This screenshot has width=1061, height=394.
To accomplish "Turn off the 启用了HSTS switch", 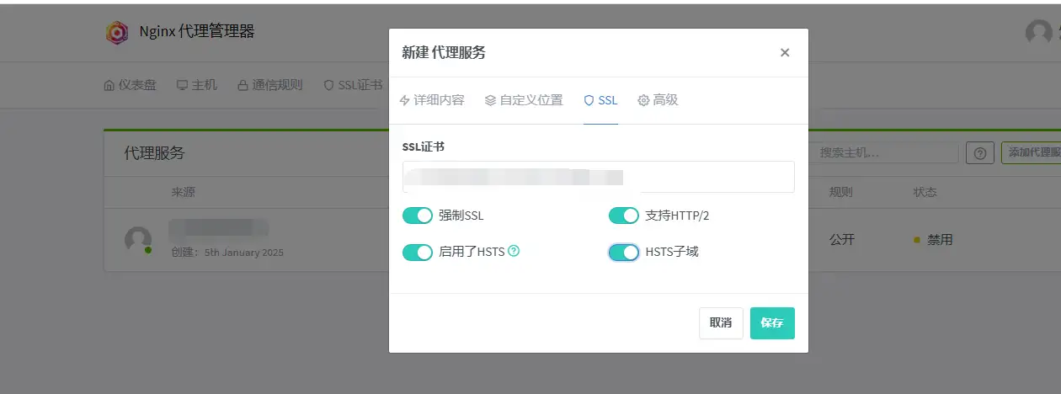I will click(x=418, y=252).
